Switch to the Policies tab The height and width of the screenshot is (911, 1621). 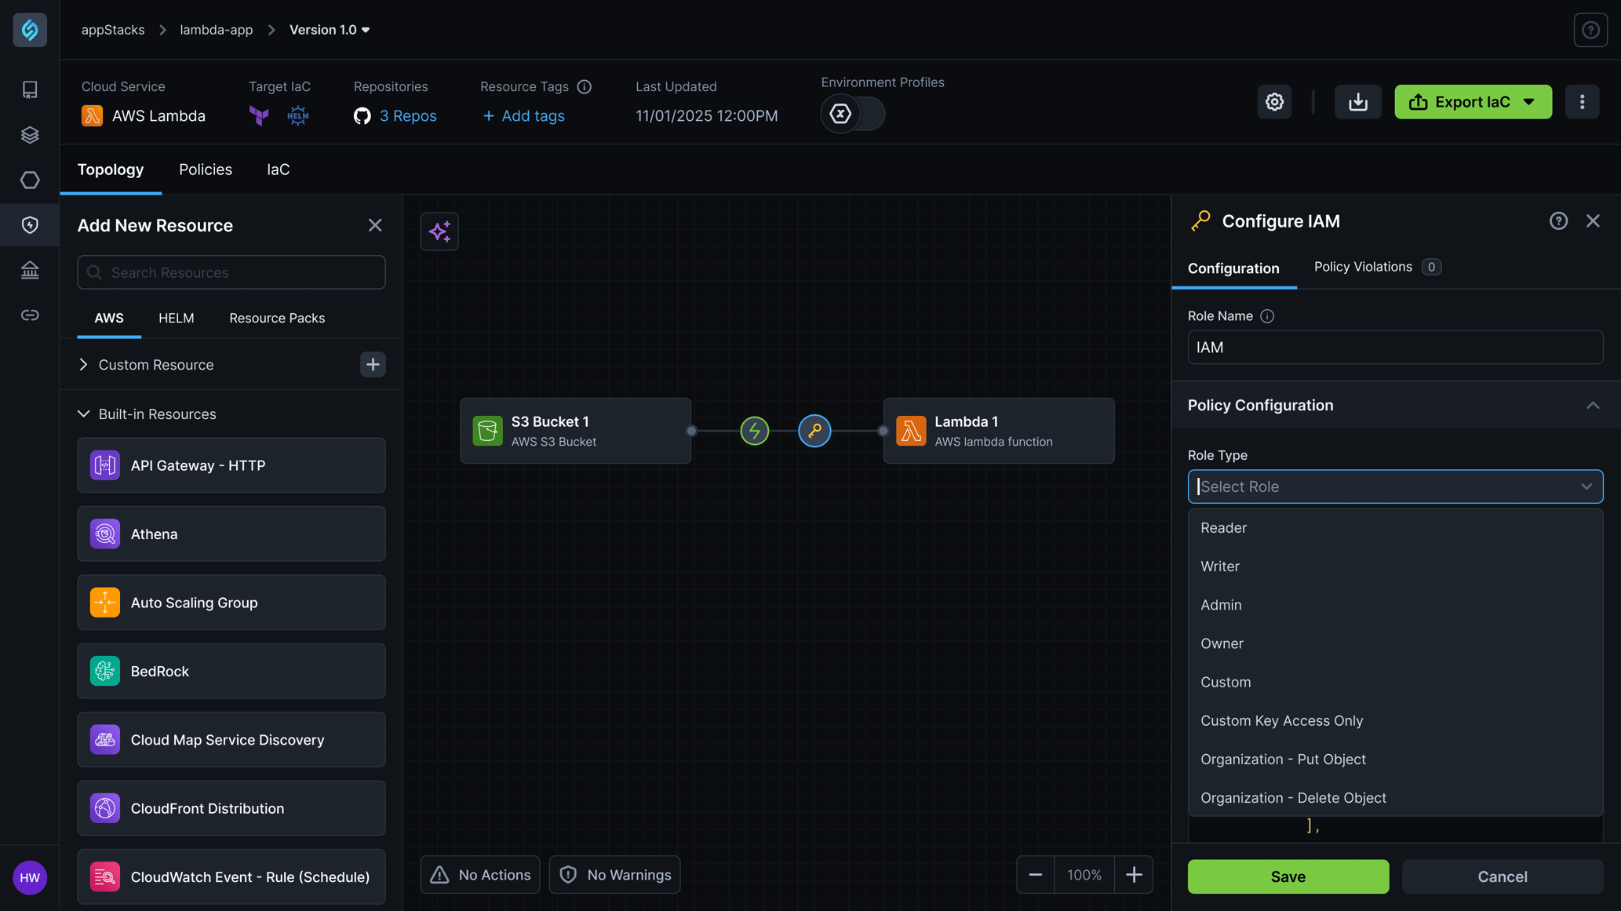pos(206,169)
